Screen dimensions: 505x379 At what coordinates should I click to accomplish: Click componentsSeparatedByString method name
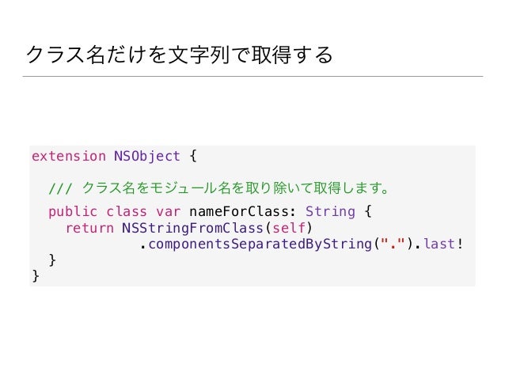tap(260, 244)
